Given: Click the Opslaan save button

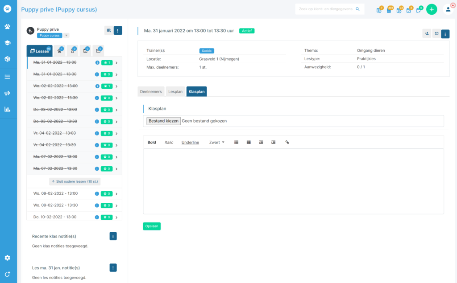Looking at the screenshot, I should 152,226.
